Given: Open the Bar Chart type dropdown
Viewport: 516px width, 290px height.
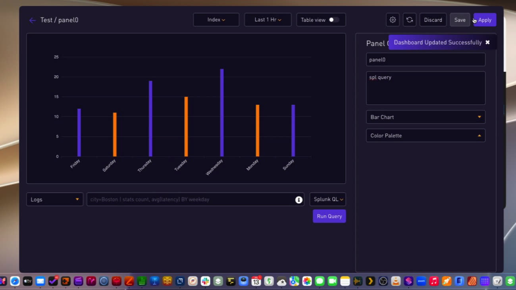Looking at the screenshot, I should (x=426, y=117).
